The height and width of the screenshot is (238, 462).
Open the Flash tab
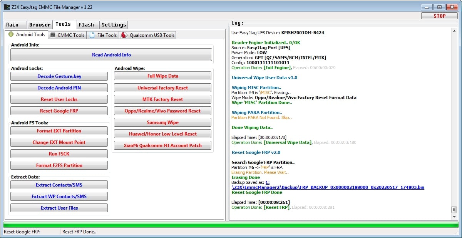pyautogui.click(x=88, y=25)
